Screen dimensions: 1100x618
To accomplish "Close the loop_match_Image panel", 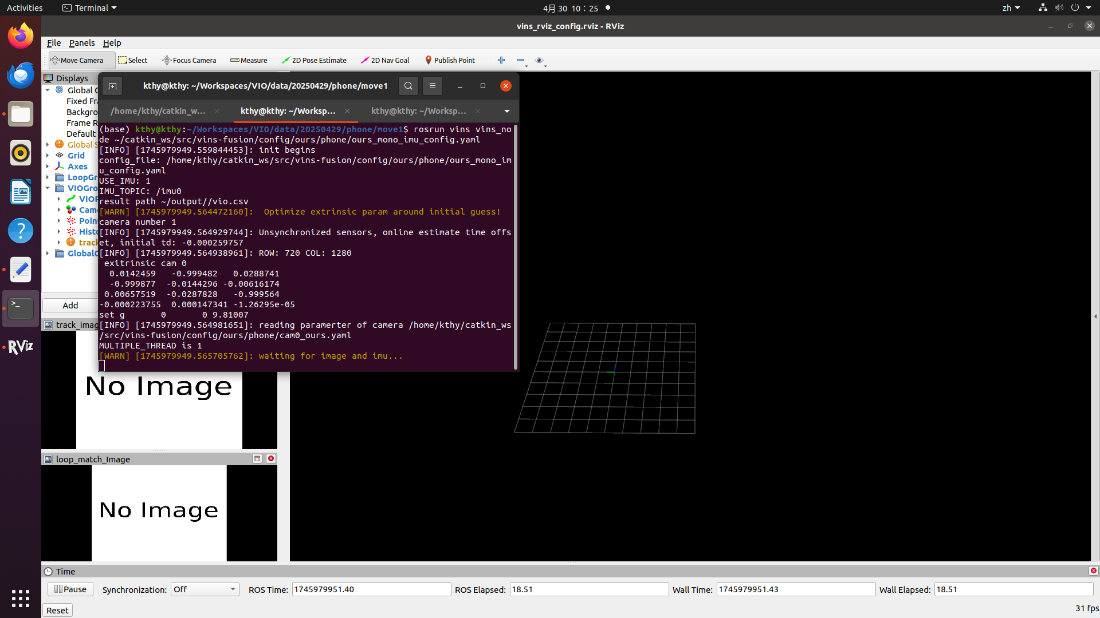I will [x=271, y=459].
